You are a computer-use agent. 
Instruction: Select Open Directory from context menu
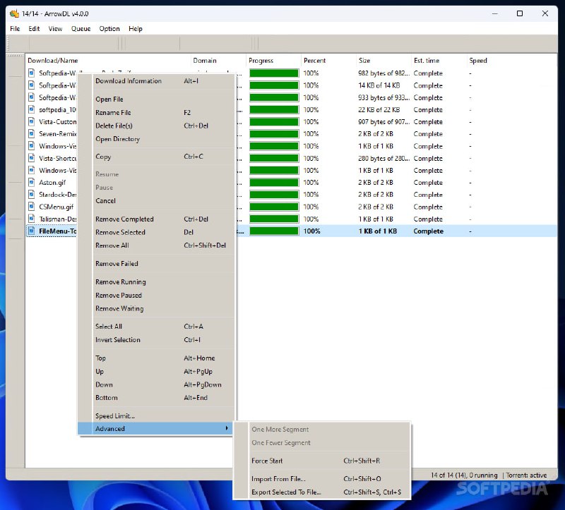118,139
